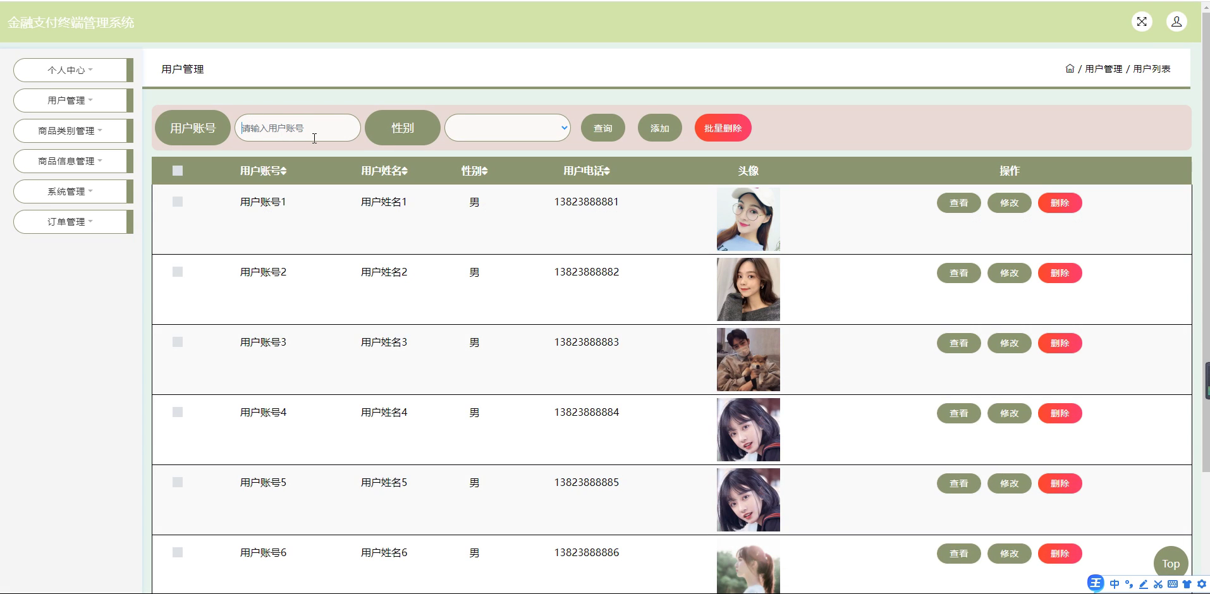Click avatar thumbnail of 用户账号4
This screenshot has width=1210, height=594.
click(749, 430)
